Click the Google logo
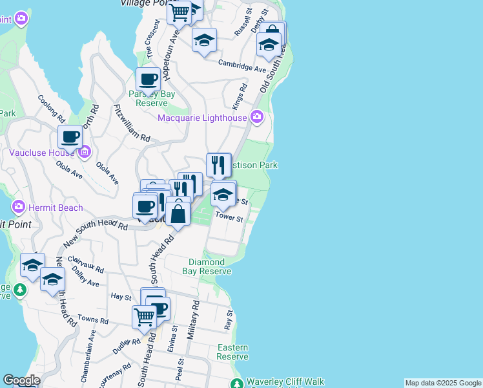The height and width of the screenshot is (388, 483). tap(21, 380)
